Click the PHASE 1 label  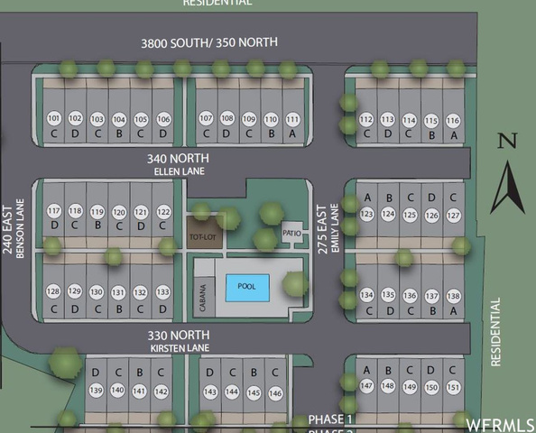pyautogui.click(x=330, y=419)
